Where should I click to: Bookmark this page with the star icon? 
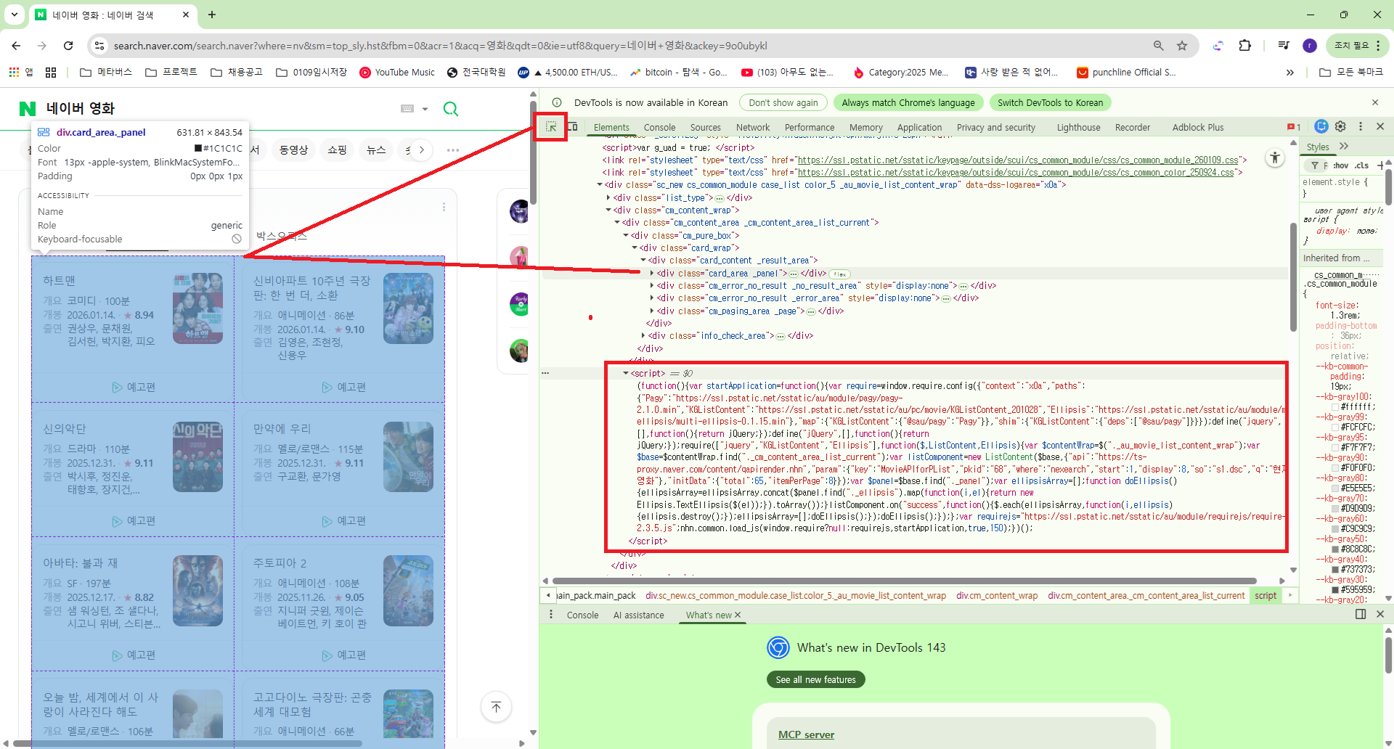pyautogui.click(x=1182, y=46)
